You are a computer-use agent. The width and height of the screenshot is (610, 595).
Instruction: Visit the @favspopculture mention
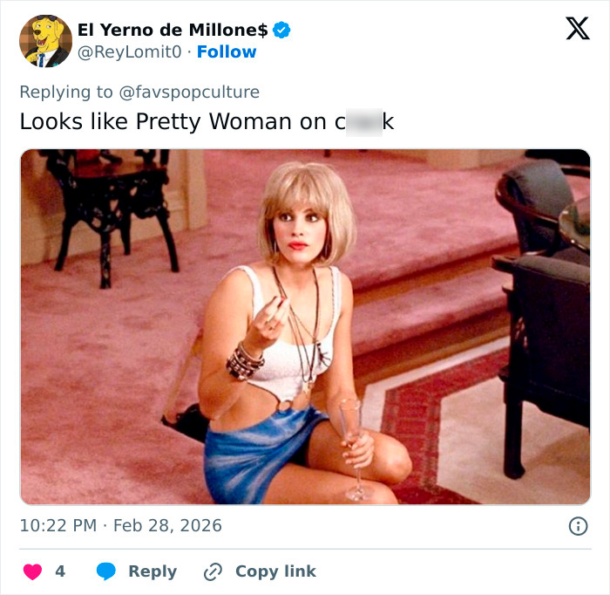click(187, 92)
